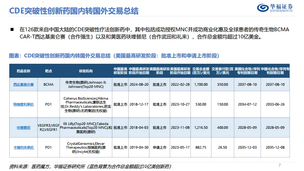This screenshot has width=304, height=171.
Task: Click the 150.00 upfront payment cell
Action: tap(223, 104)
